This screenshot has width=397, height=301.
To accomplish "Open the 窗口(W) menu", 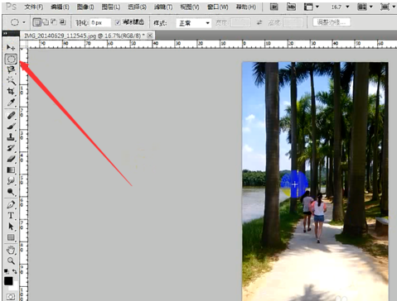I will pyautogui.click(x=218, y=7).
